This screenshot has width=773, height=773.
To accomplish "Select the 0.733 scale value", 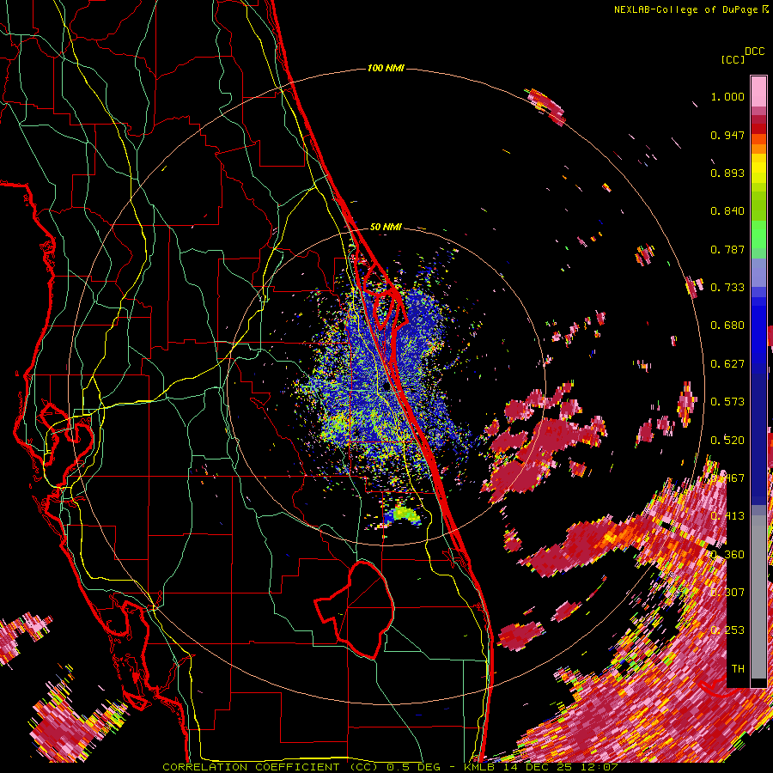I will [x=727, y=288].
